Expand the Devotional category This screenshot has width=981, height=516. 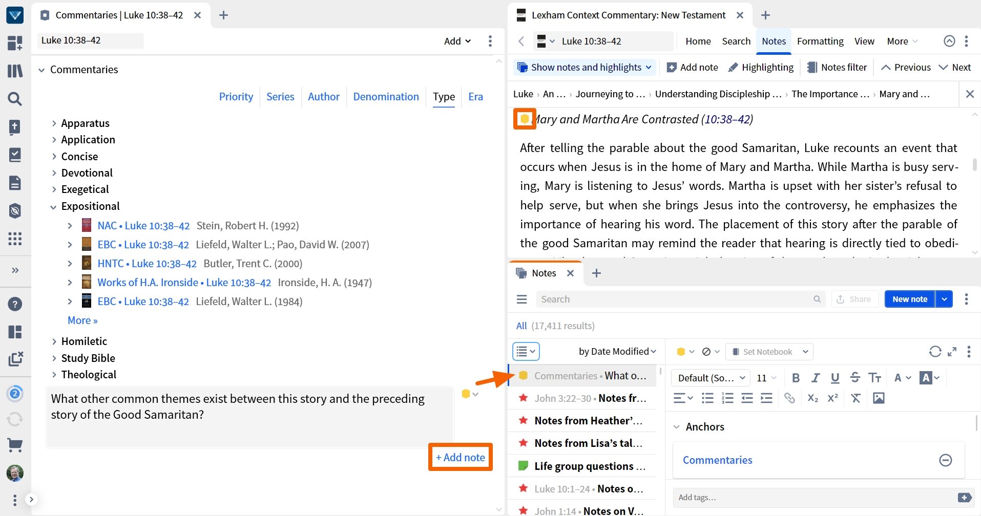(x=53, y=173)
